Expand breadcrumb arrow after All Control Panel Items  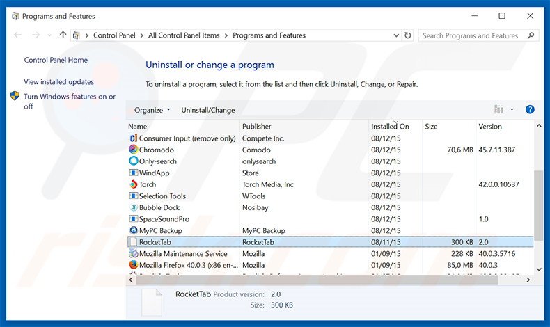coord(226,35)
